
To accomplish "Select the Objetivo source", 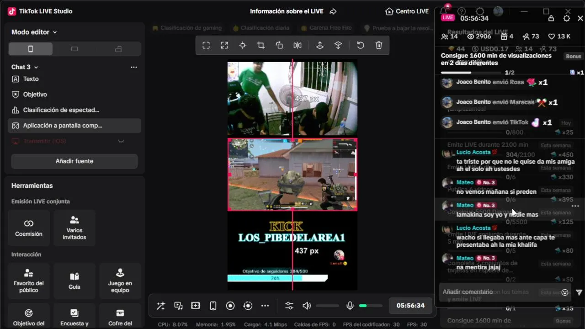I will (74, 95).
